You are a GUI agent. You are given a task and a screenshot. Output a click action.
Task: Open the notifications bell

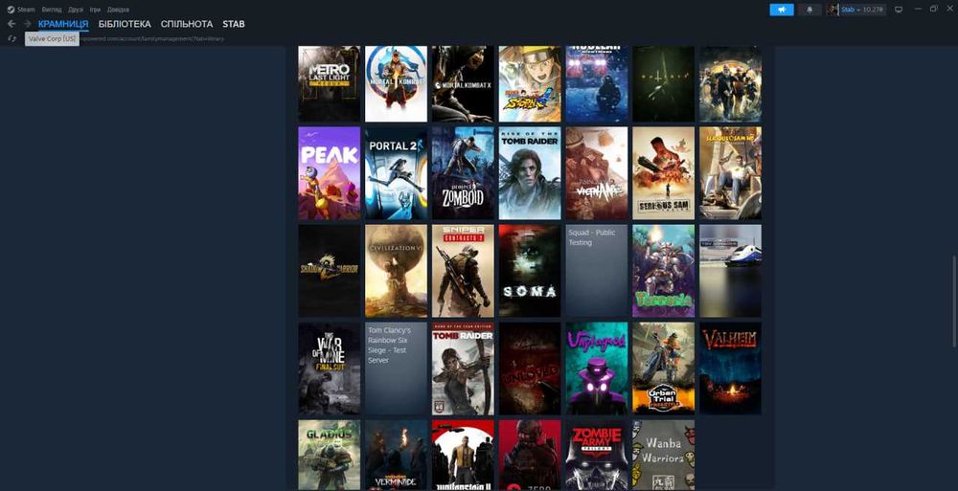pos(810,10)
